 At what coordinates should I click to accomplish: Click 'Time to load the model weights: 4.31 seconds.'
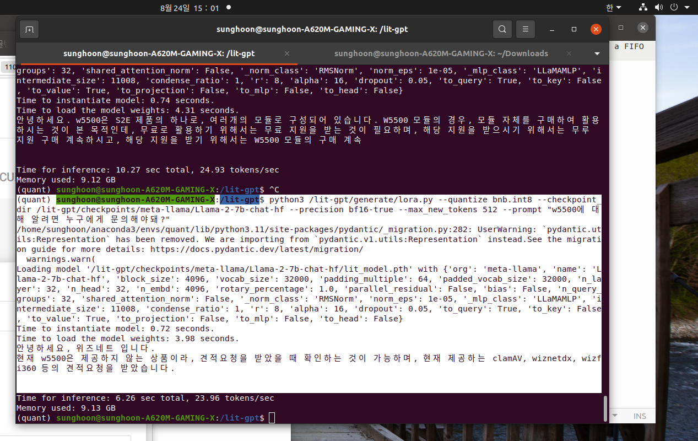point(128,110)
